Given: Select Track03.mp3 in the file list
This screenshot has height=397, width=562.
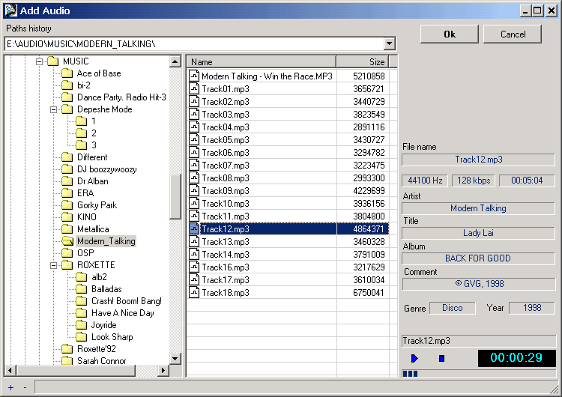Looking at the screenshot, I should [288, 115].
